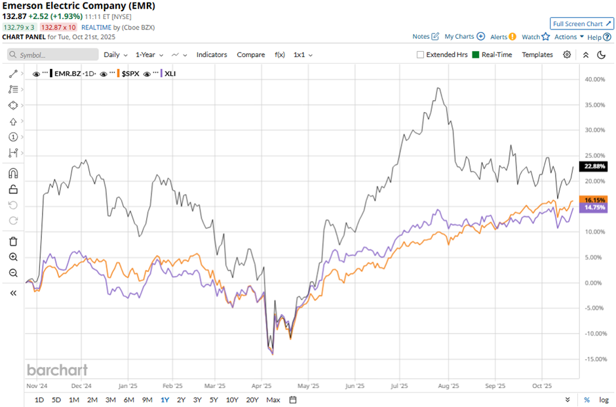
Task: Toggle the lock drawings padlock
Action: pos(13,189)
